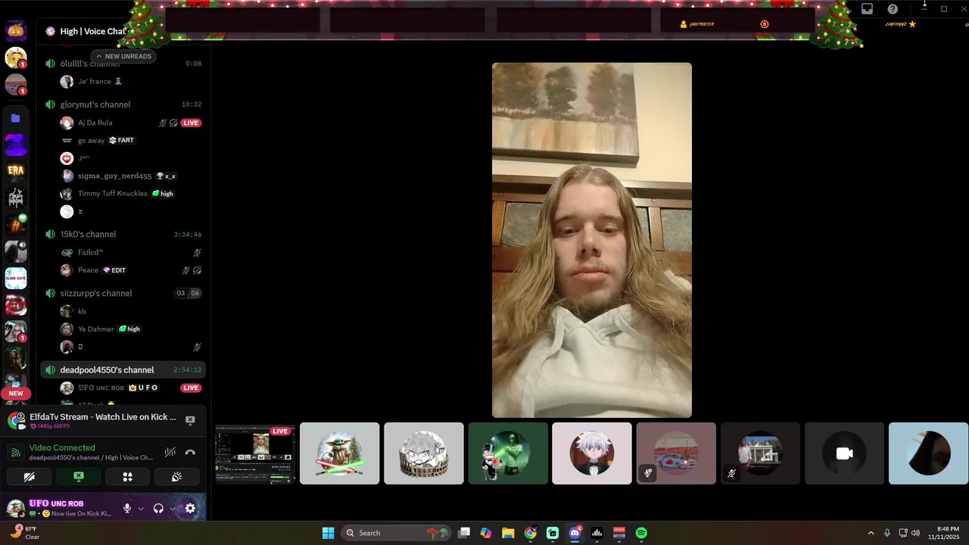Turn on camera in voice panel

tap(29, 477)
